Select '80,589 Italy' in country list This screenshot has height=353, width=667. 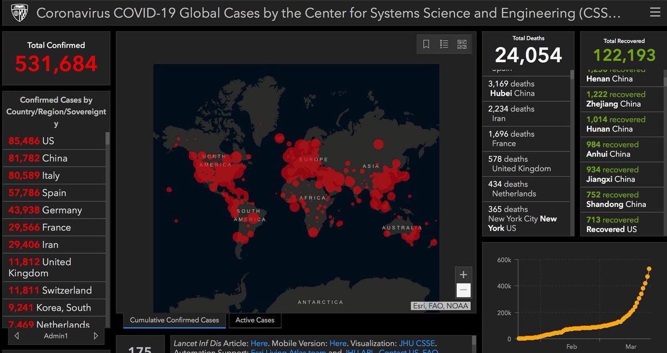coord(54,175)
